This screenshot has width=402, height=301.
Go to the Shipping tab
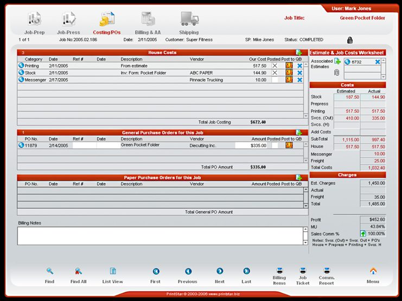coord(189,23)
